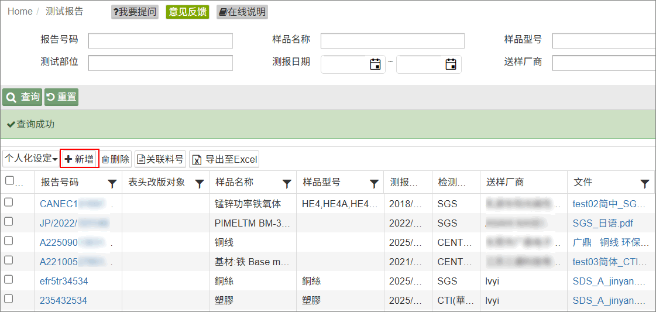The width and height of the screenshot is (656, 312).
Task: Expand the 个人化设定 dropdown
Action: point(32,159)
